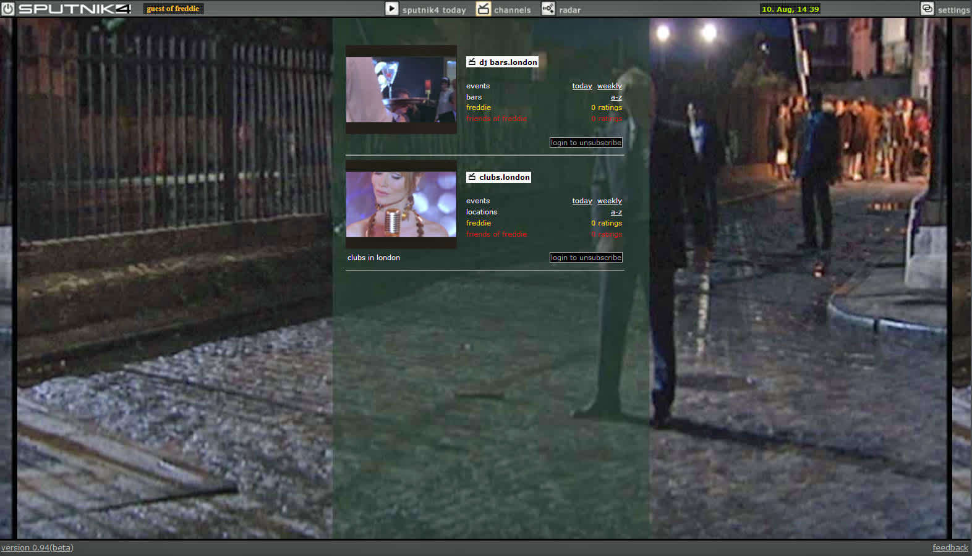Viewport: 972px width, 556px height.
Task: Click friends of freddie in dj bars.london
Action: (x=497, y=119)
